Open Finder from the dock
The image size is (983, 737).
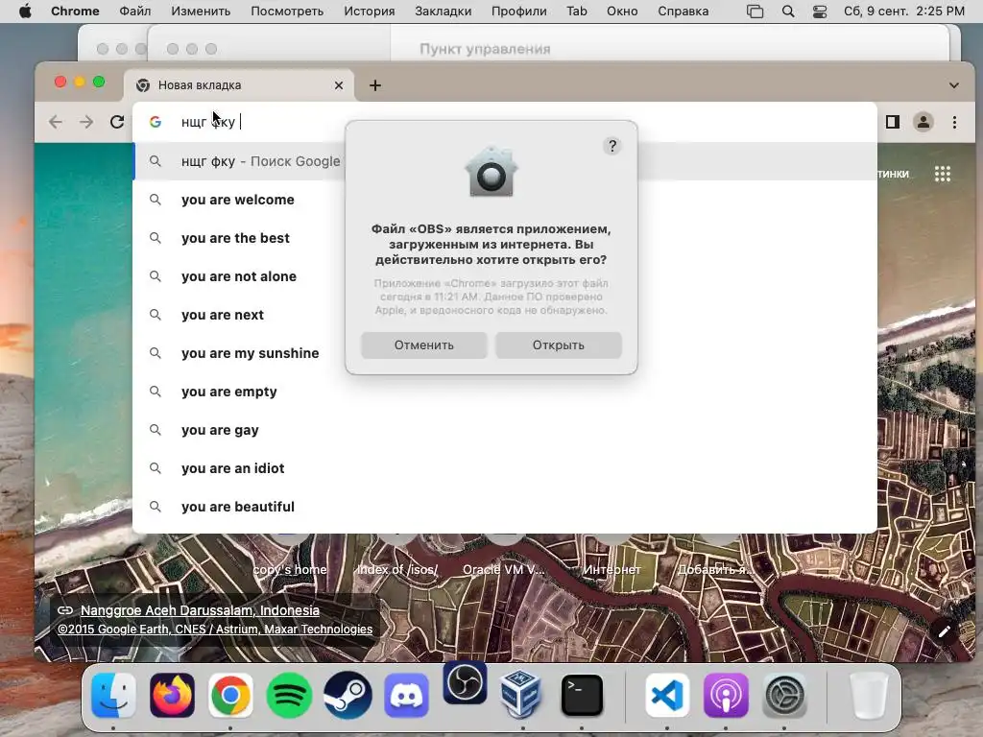(113, 696)
